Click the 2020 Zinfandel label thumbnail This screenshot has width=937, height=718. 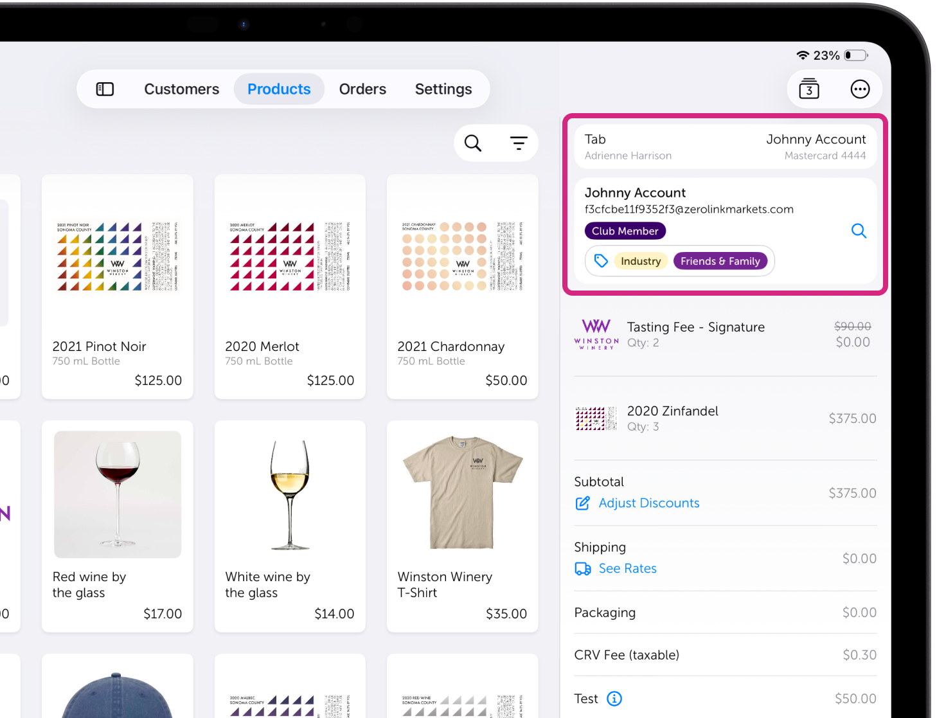click(x=596, y=418)
